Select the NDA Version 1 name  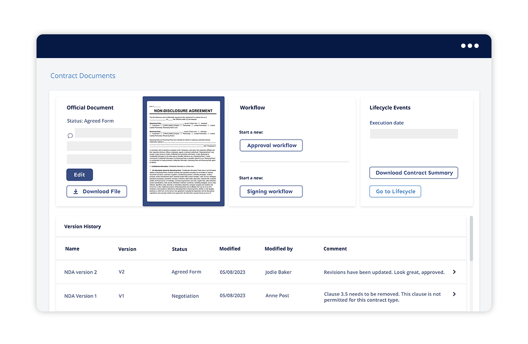pos(81,296)
